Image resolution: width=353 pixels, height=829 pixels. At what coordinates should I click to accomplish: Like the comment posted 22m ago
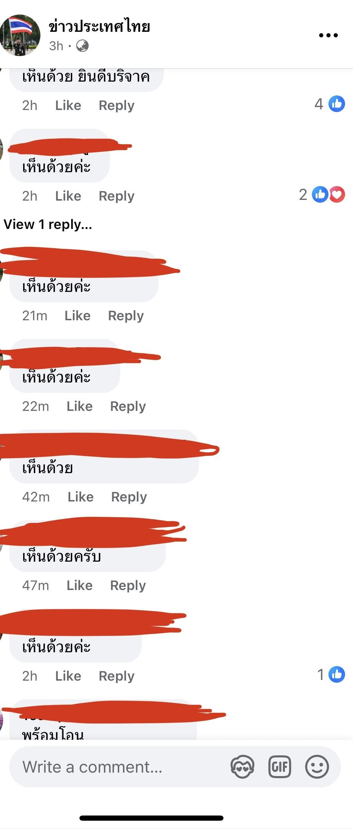(x=79, y=406)
